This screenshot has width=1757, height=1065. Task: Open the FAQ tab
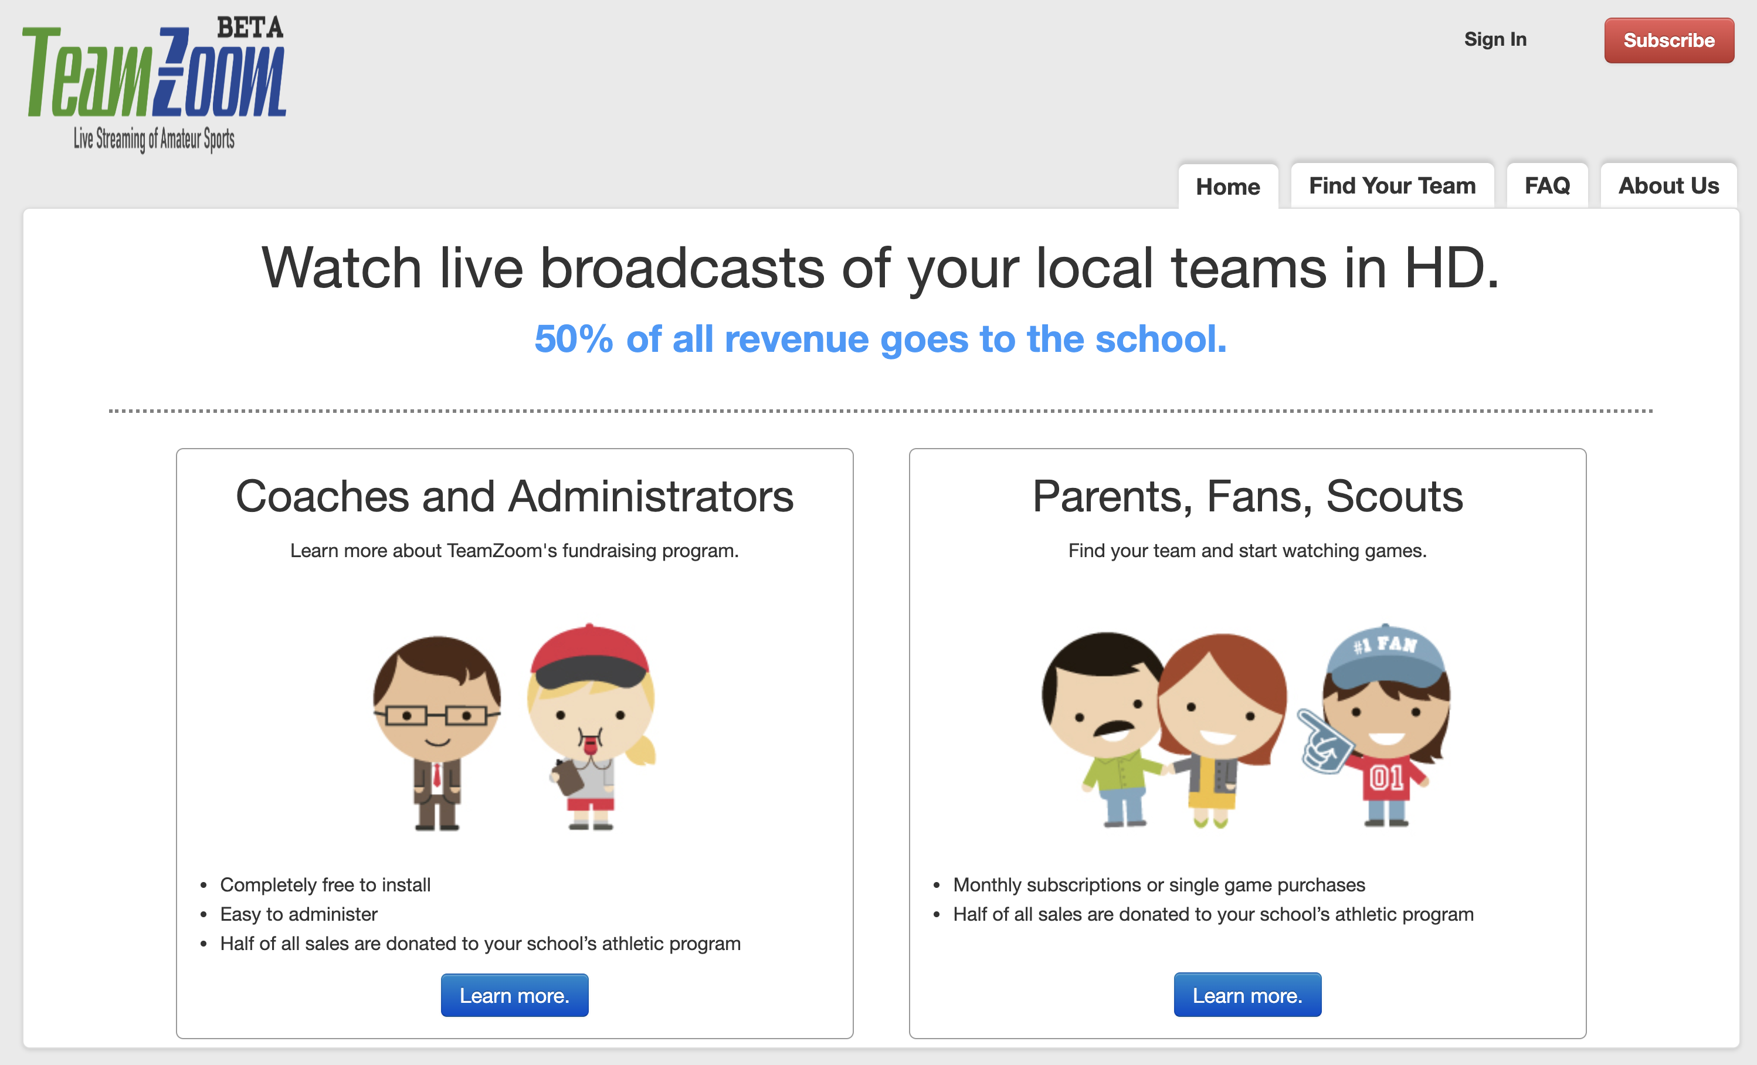pos(1546,185)
